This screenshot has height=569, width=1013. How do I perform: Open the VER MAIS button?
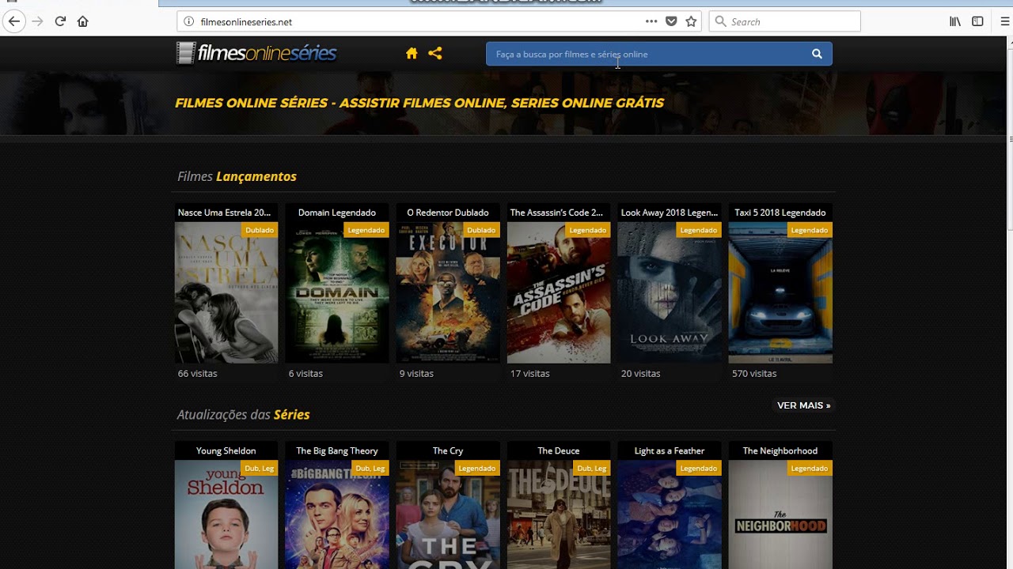803,405
